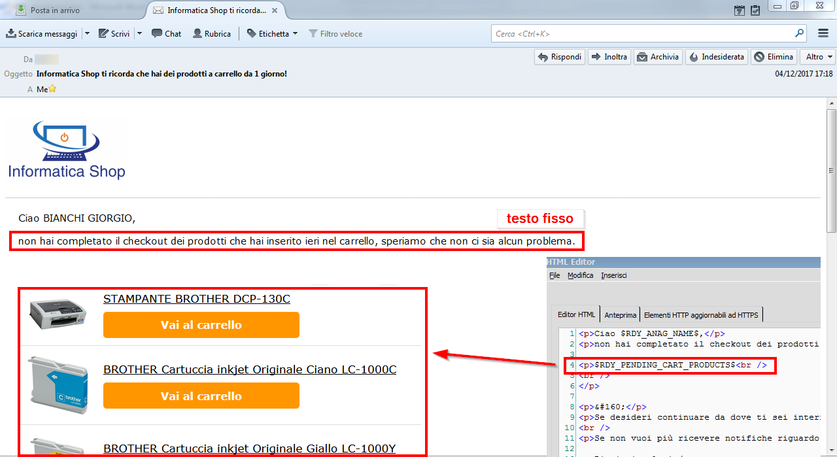Viewport: 837px width, 457px height.
Task: Click the Brother printer product thumbnail
Action: pos(58,314)
